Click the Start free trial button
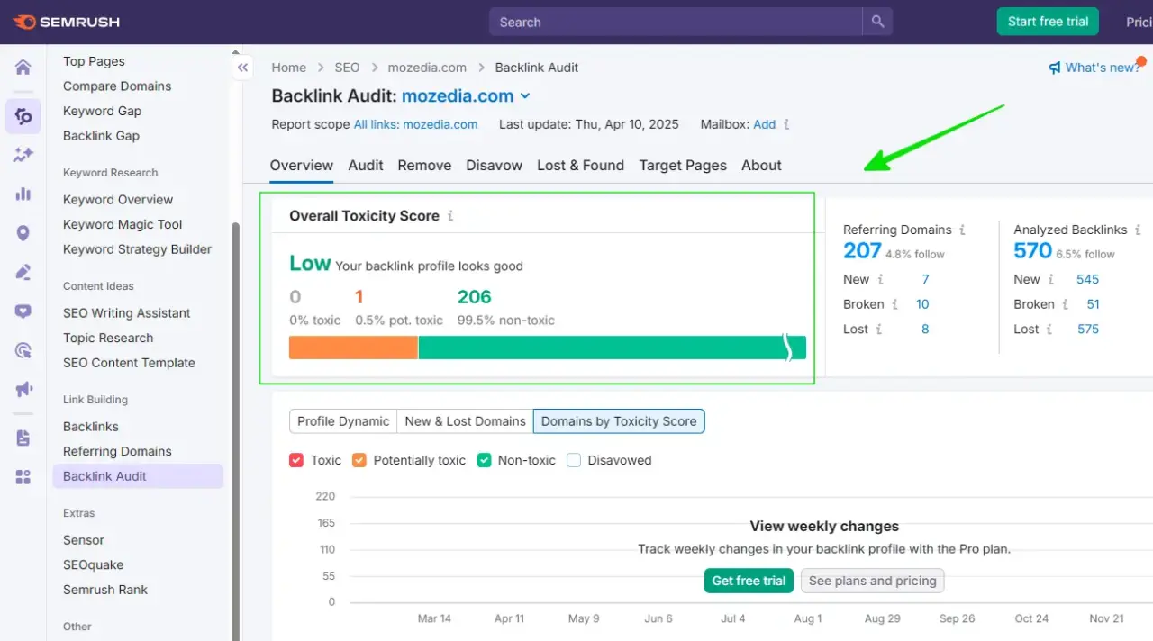This screenshot has width=1153, height=641. click(1047, 21)
